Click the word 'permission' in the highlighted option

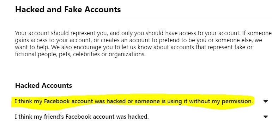(237, 101)
